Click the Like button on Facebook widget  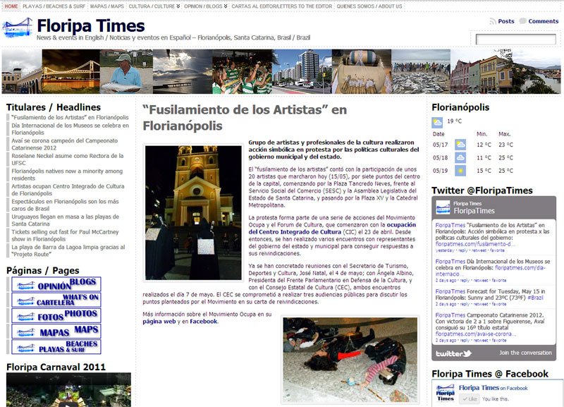470,399
